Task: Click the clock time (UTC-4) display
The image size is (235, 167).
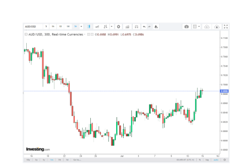Action: point(185,160)
